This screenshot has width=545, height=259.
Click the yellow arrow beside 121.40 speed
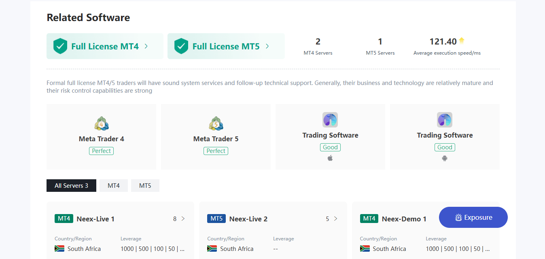(x=462, y=40)
